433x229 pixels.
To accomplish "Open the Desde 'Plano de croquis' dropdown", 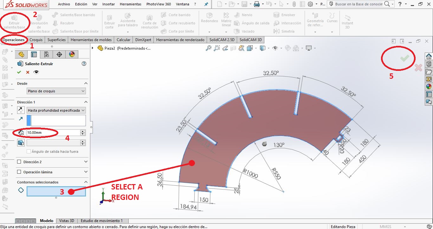I will pyautogui.click(x=56, y=91).
